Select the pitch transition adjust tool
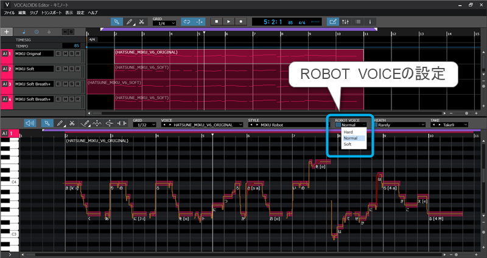487x258 pixels. click(x=110, y=123)
